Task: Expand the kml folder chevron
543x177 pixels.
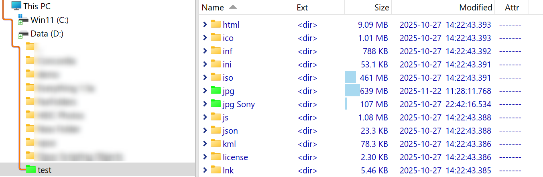Action: click(205, 144)
